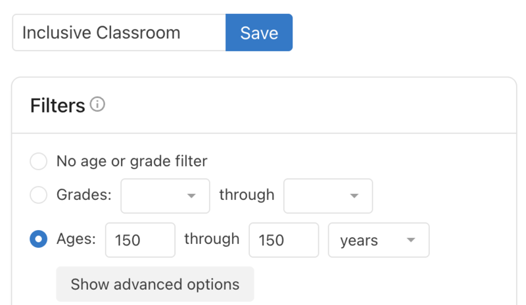
Task: Click the 'Ages:' label text
Action: click(x=76, y=240)
